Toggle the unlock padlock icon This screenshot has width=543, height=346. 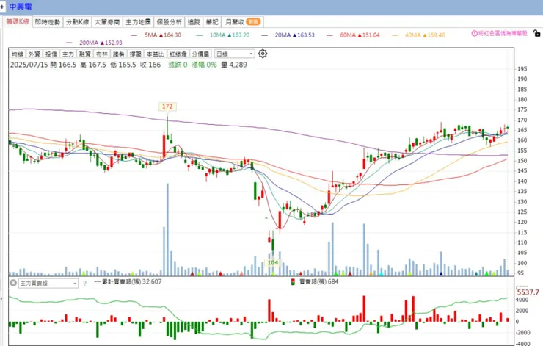pyautogui.click(x=537, y=33)
